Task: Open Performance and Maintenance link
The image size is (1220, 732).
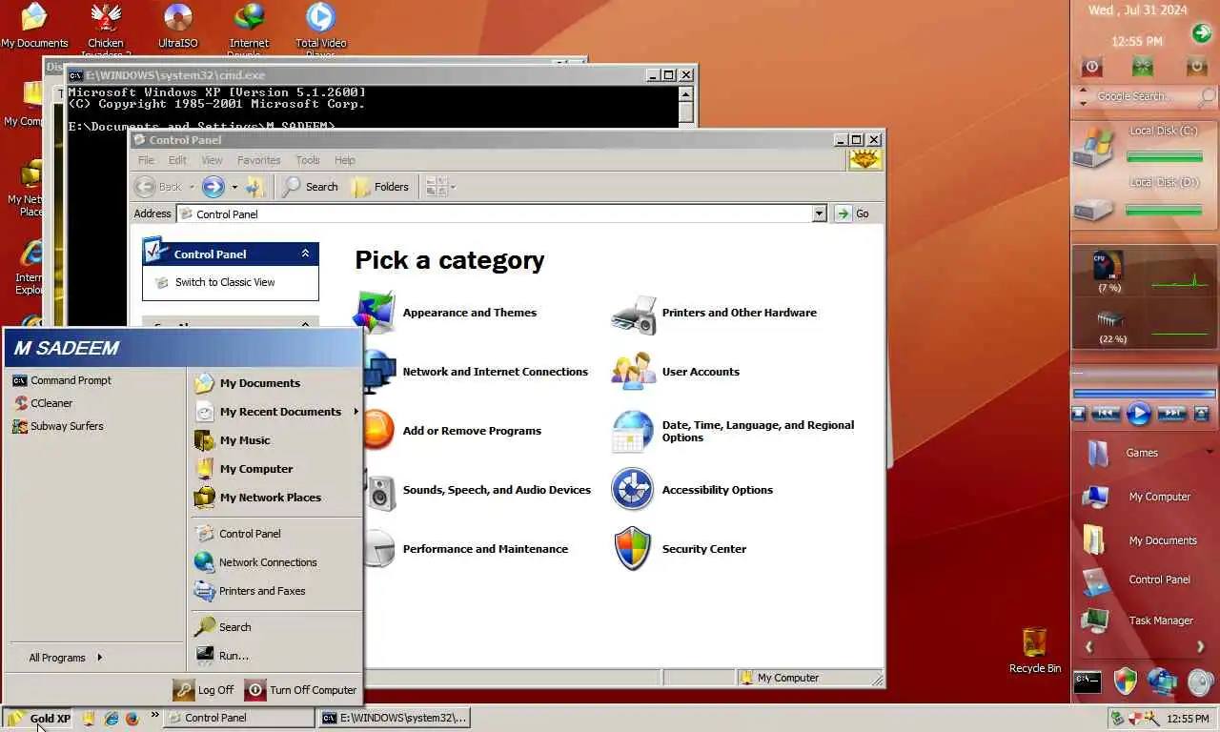Action: 485,549
